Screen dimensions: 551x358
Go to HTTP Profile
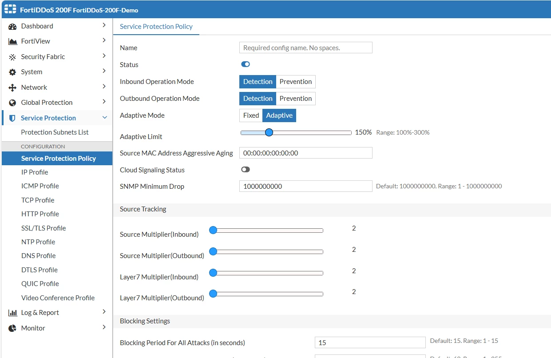click(40, 214)
